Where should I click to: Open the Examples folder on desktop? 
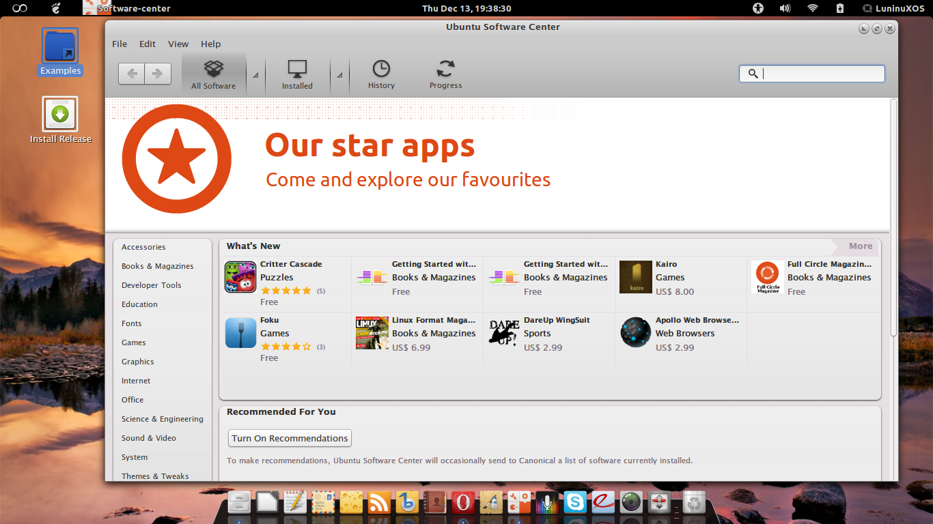tap(60, 52)
